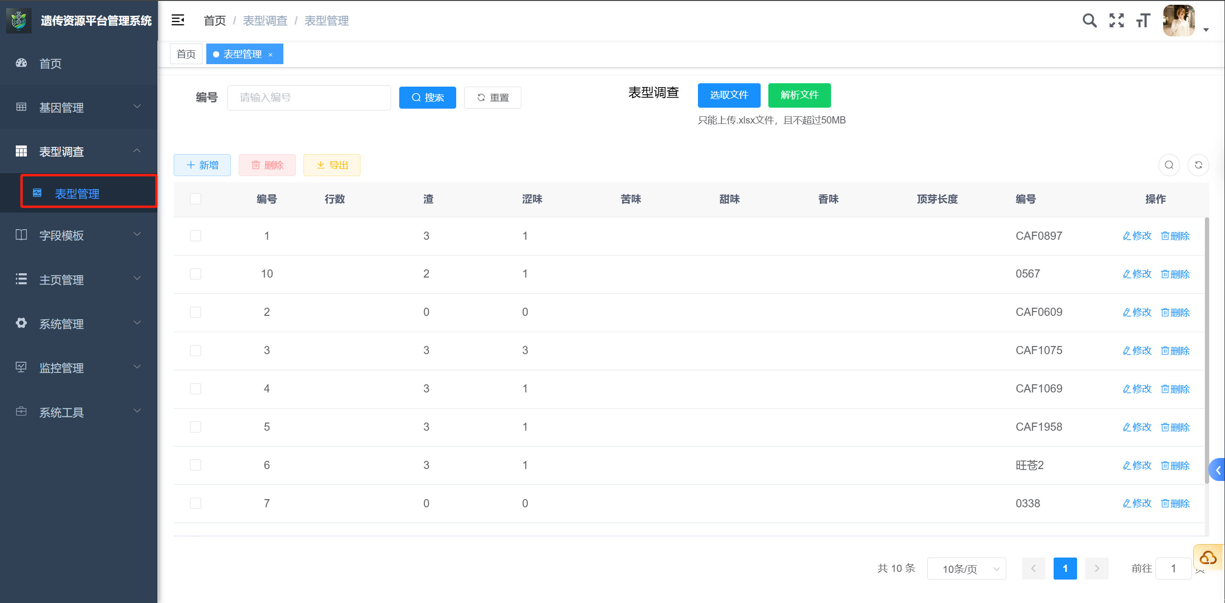Image resolution: width=1225 pixels, height=603 pixels.
Task: Click the user avatar picture
Action: click(x=1179, y=21)
